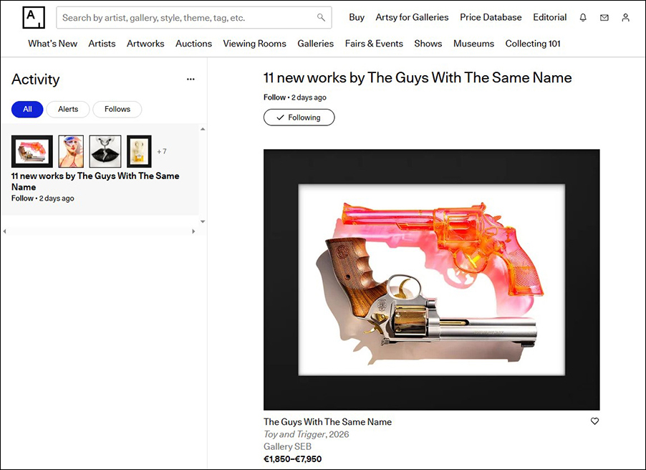Image resolution: width=646 pixels, height=470 pixels.
Task: Click the horizontal scroll right arrow
Action: click(193, 231)
